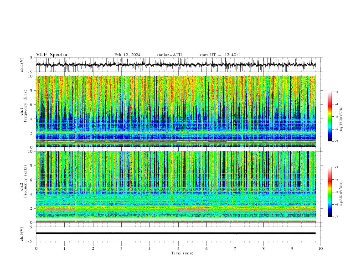Click the time axis tick label '10'
The width and height of the screenshot is (361, 279).
coord(320,248)
